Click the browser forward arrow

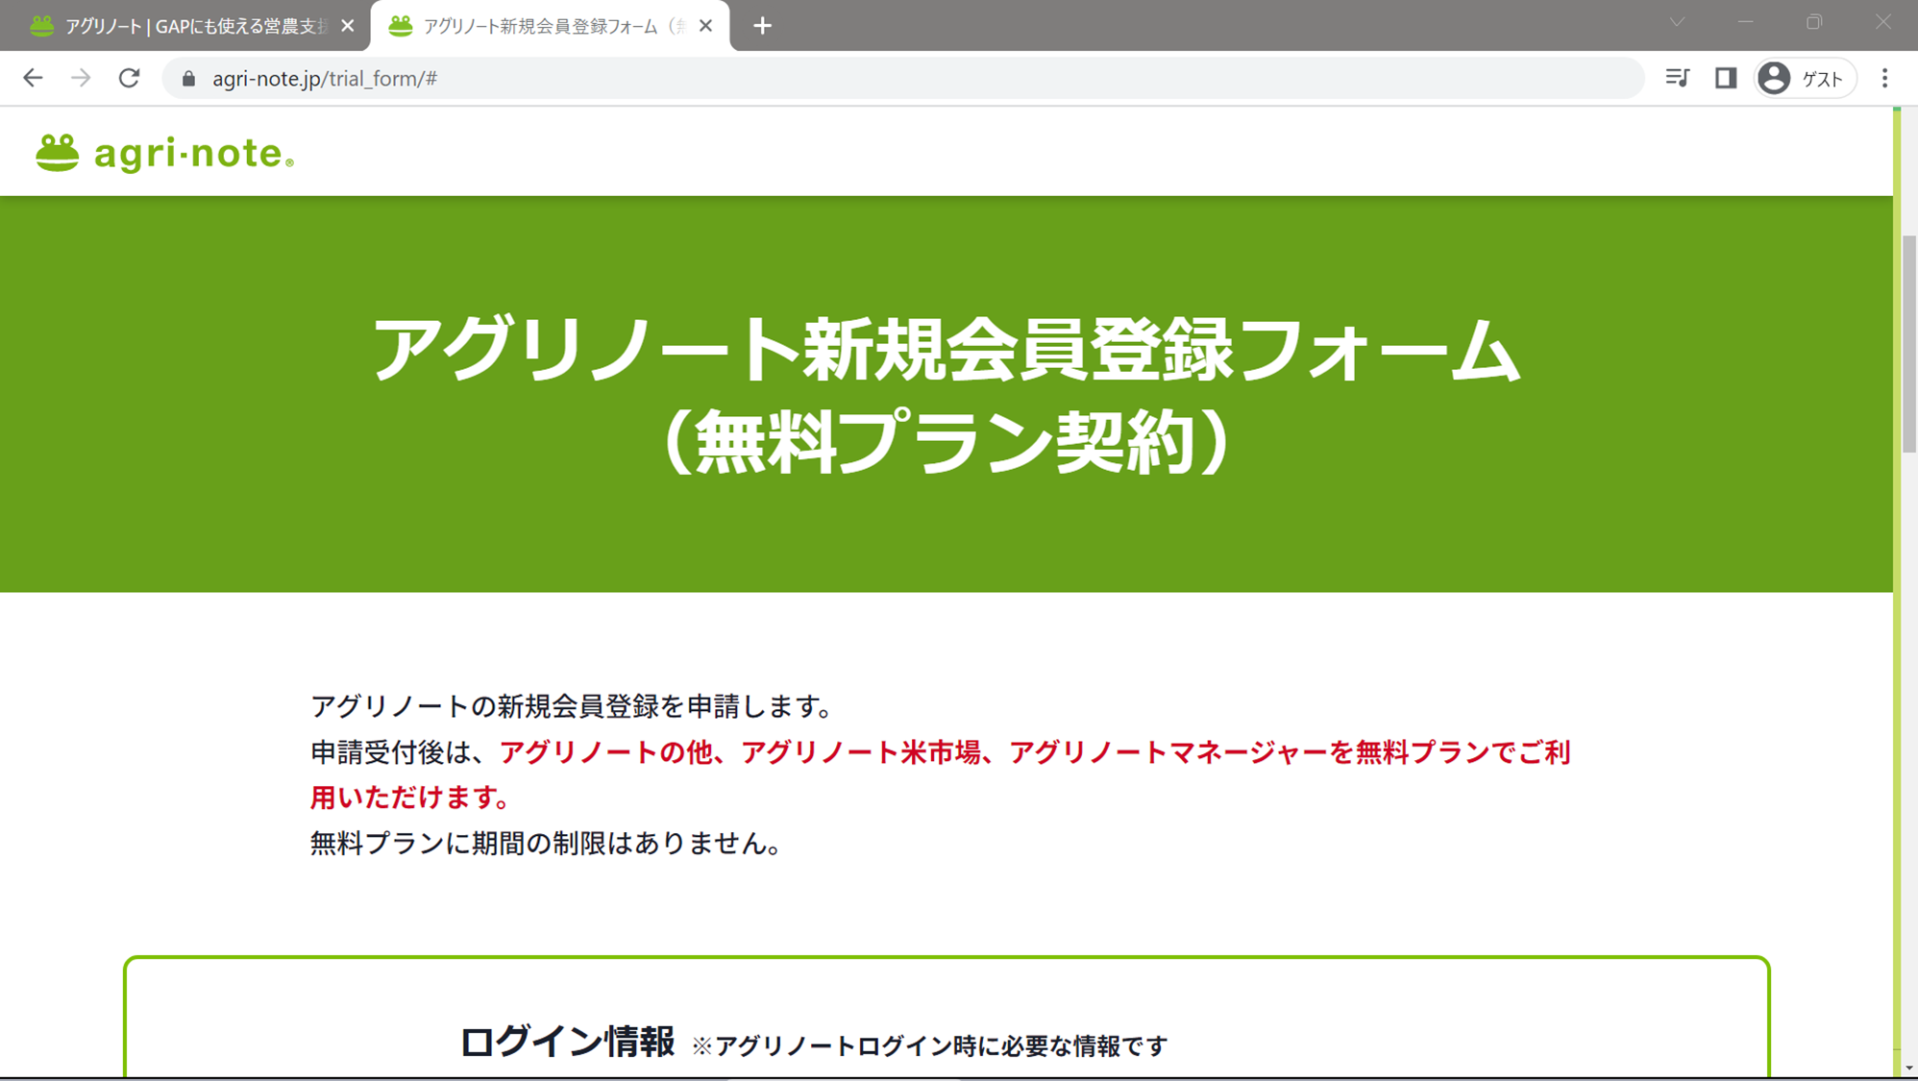coord(81,78)
